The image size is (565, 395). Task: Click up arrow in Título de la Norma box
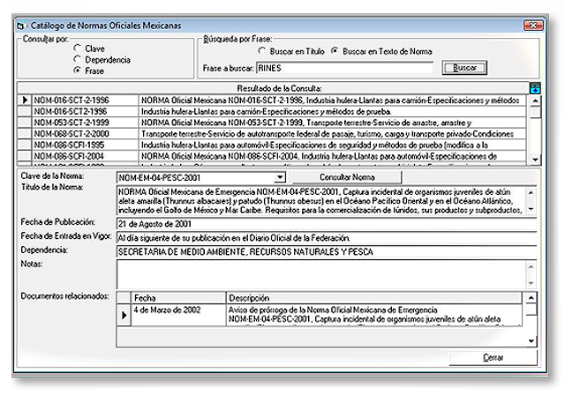[531, 193]
